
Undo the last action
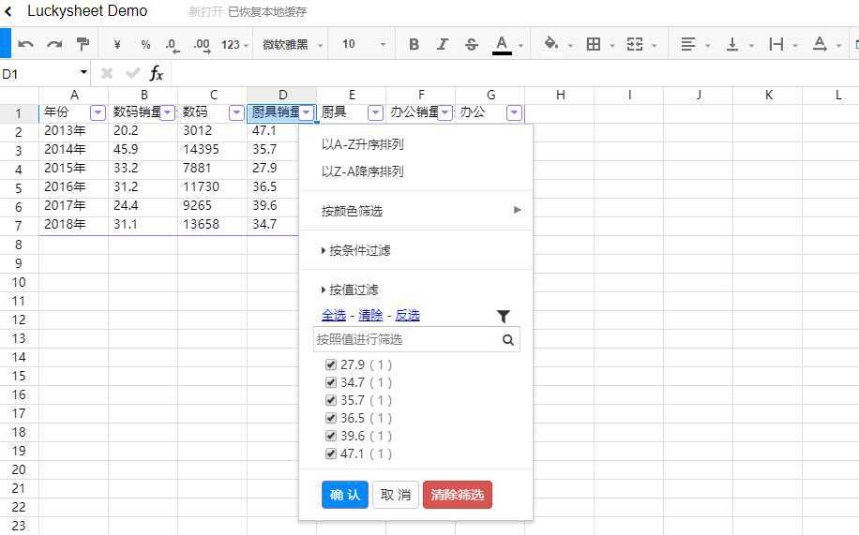[x=25, y=44]
